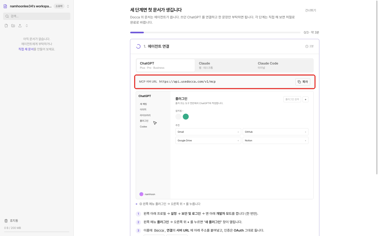This screenshot has width=378, height=236.
Task: Select the URL text https://api.usedocca.com/v1/mcp
Action: [x=187, y=82]
